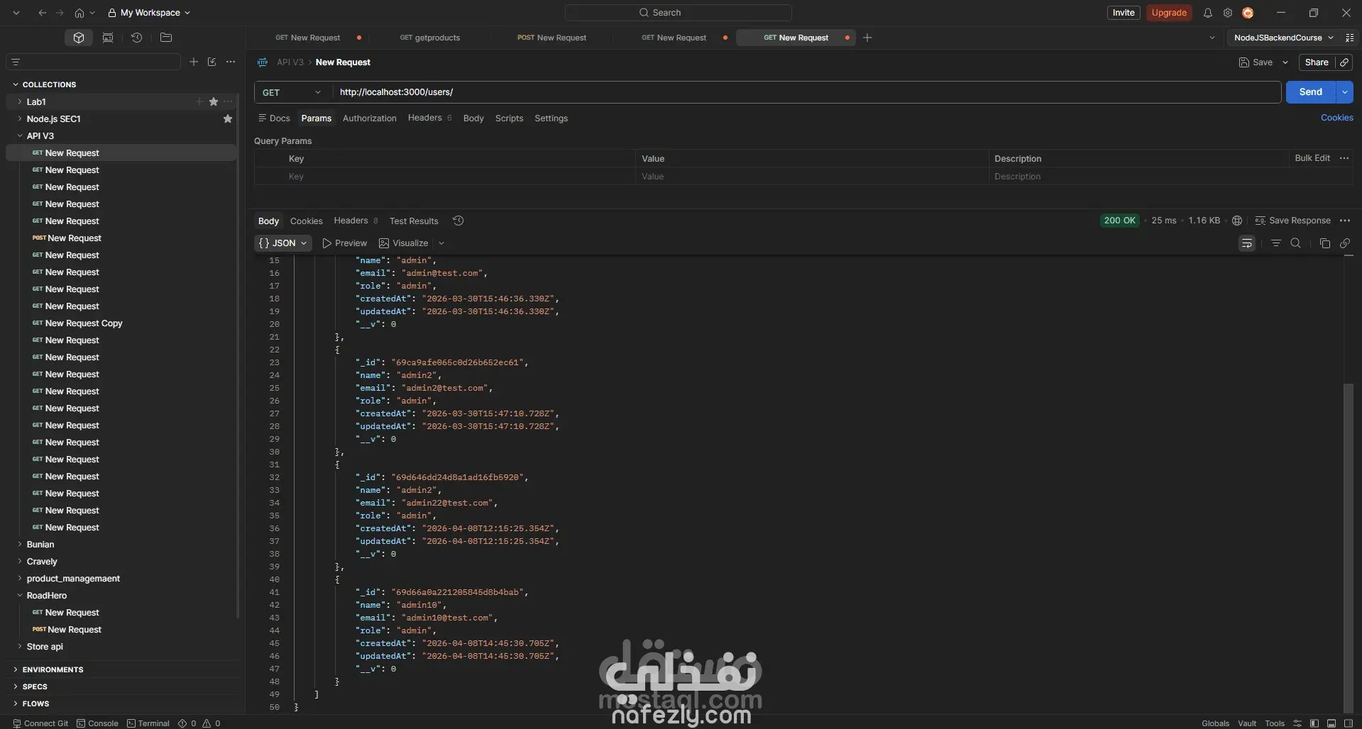The image size is (1362, 729).
Task: Open the HTTP method GET dropdown
Action: pyautogui.click(x=292, y=92)
